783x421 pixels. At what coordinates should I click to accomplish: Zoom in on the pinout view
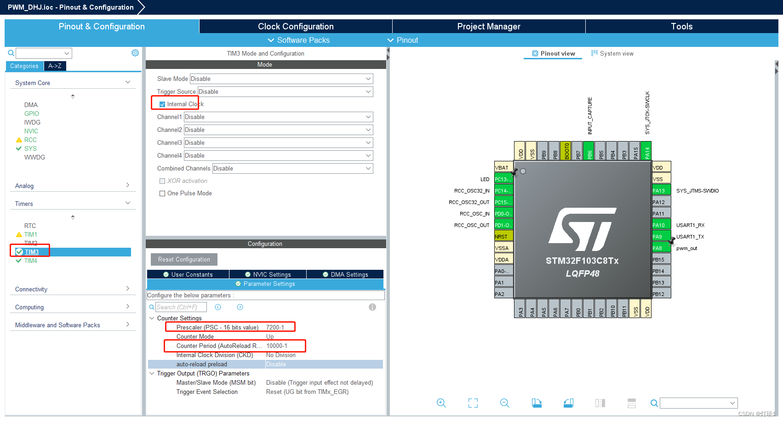tap(441, 403)
